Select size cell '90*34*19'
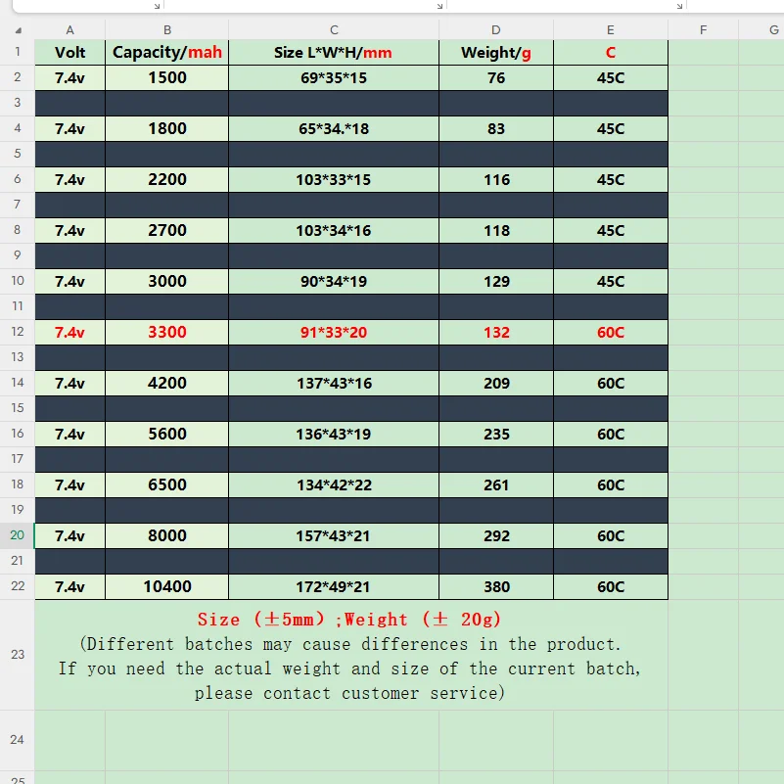 tap(334, 282)
